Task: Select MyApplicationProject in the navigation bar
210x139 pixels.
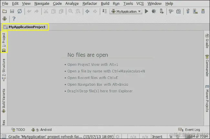Action: [x=26, y=27]
